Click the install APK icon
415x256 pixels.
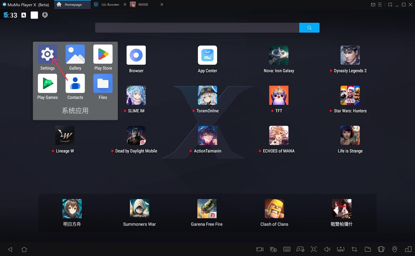pos(341,249)
